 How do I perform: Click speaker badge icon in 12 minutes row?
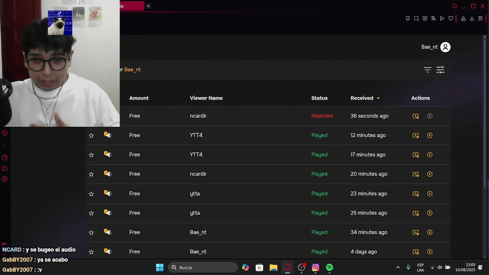pyautogui.click(x=108, y=135)
